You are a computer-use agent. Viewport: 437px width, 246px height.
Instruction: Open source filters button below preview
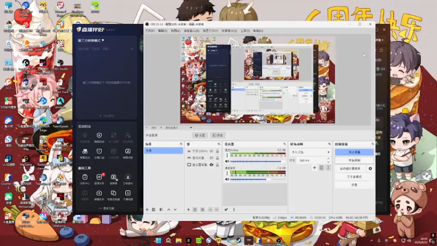(x=217, y=135)
